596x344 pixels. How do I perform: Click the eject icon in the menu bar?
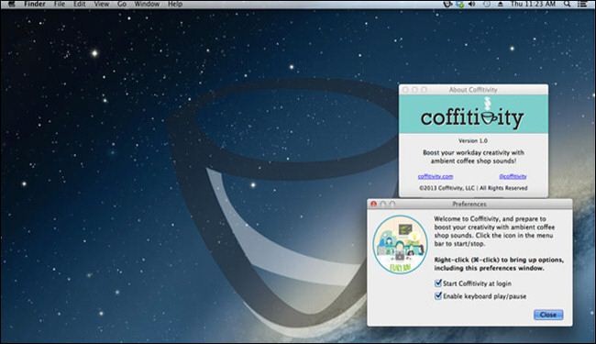501,4
